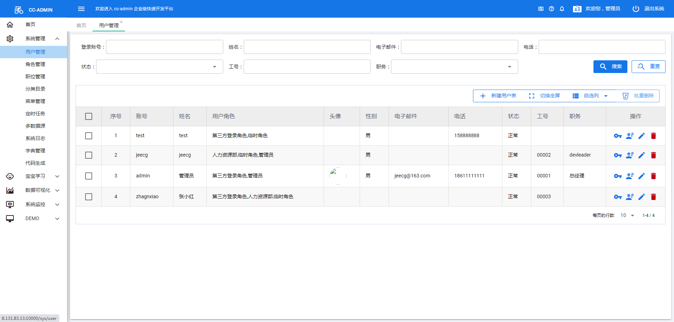Delete user jeecg with trash icon
The height and width of the screenshot is (322, 674).
coord(654,155)
